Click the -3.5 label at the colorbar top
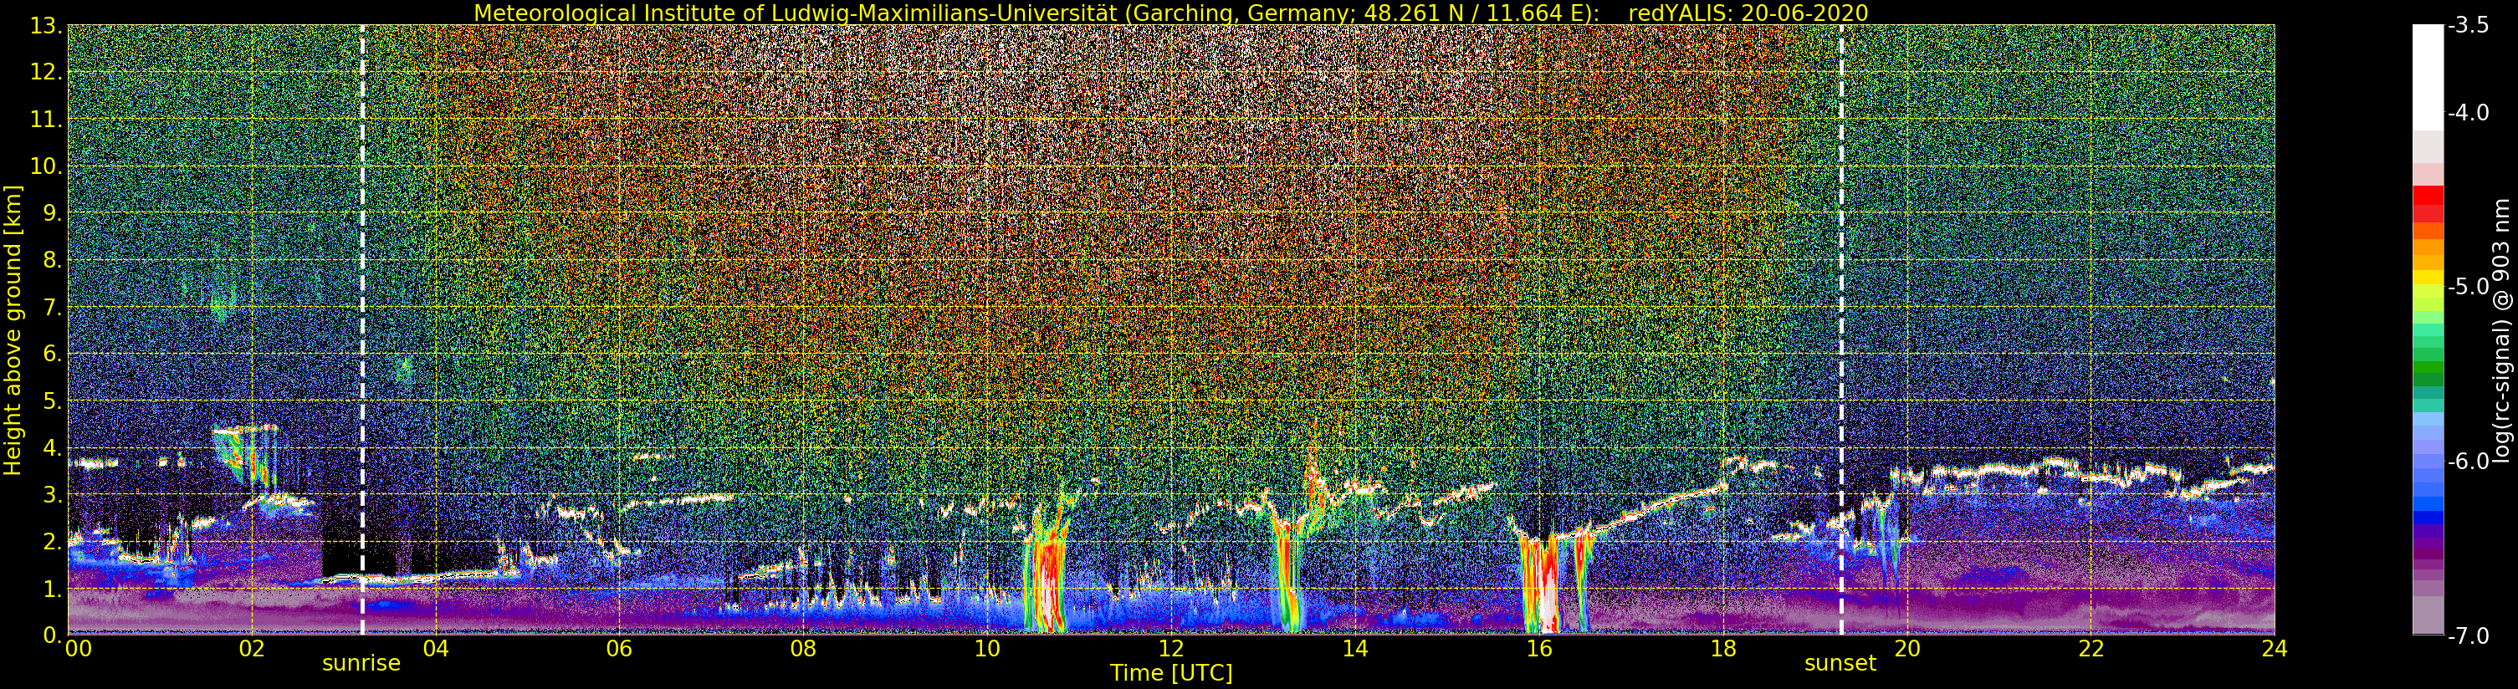This screenshot has width=2518, height=689. [2468, 25]
